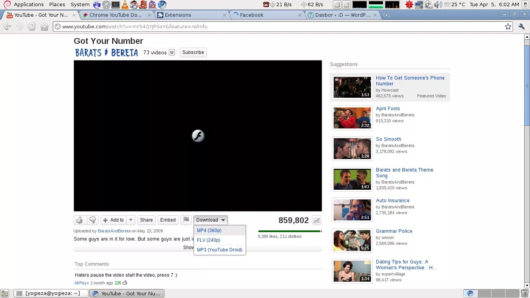Image resolution: width=530 pixels, height=298 pixels.
Task: Open the volume speaker icon in the tray
Action: point(438,5)
